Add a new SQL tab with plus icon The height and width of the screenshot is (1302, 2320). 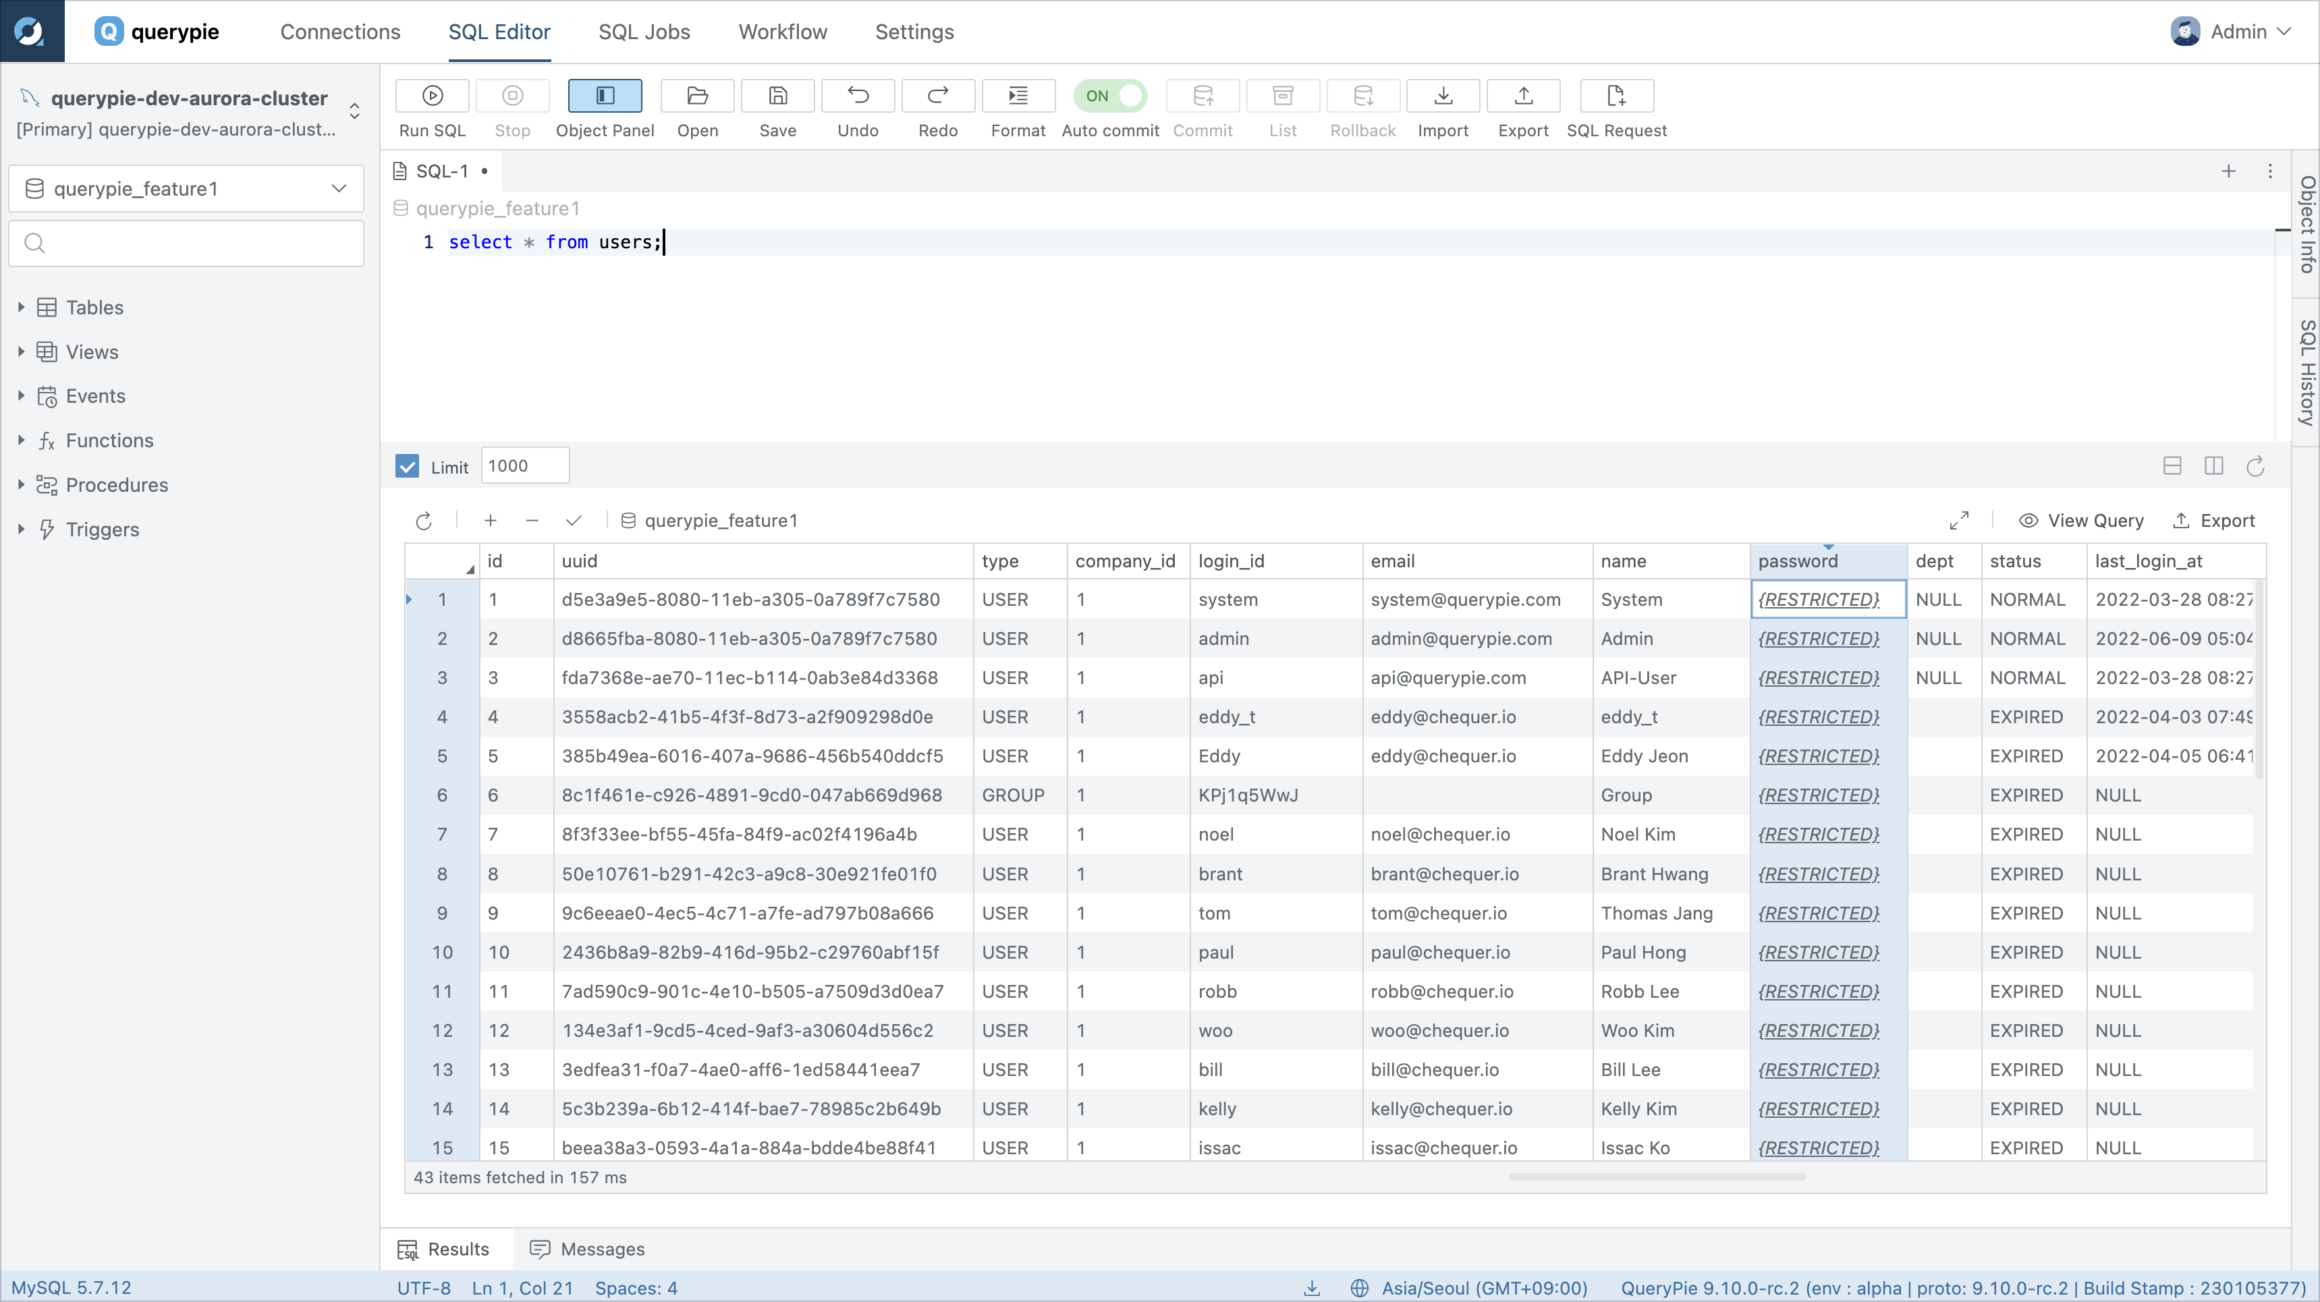pyautogui.click(x=2228, y=171)
